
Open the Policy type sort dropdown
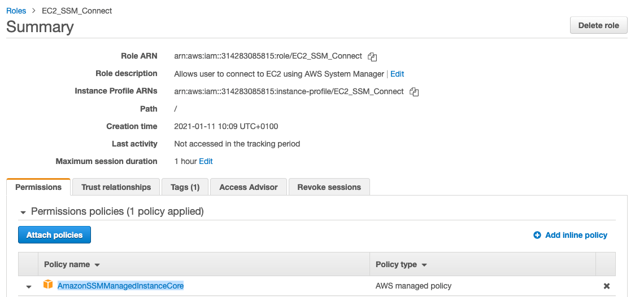pyautogui.click(x=424, y=265)
